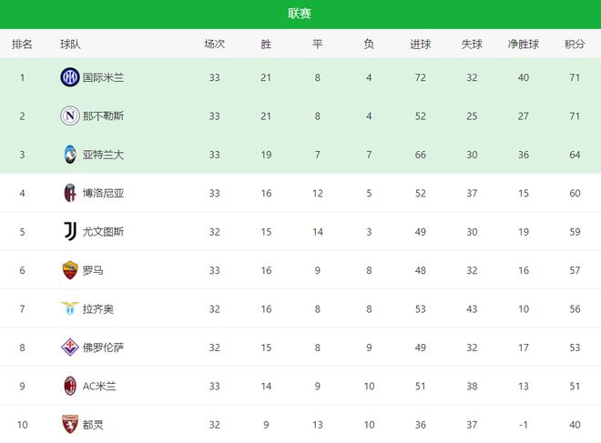The height and width of the screenshot is (443, 601).
Task: Click the 进球 column header
Action: (421, 44)
